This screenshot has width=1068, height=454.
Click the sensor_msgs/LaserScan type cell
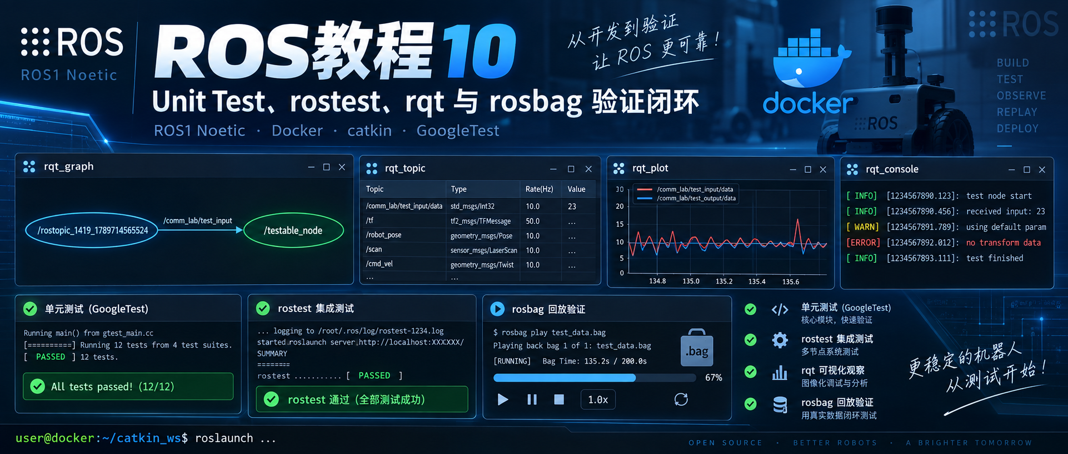(x=483, y=250)
